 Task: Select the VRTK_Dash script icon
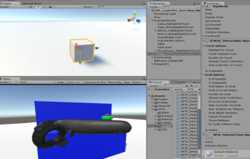click(x=178, y=101)
